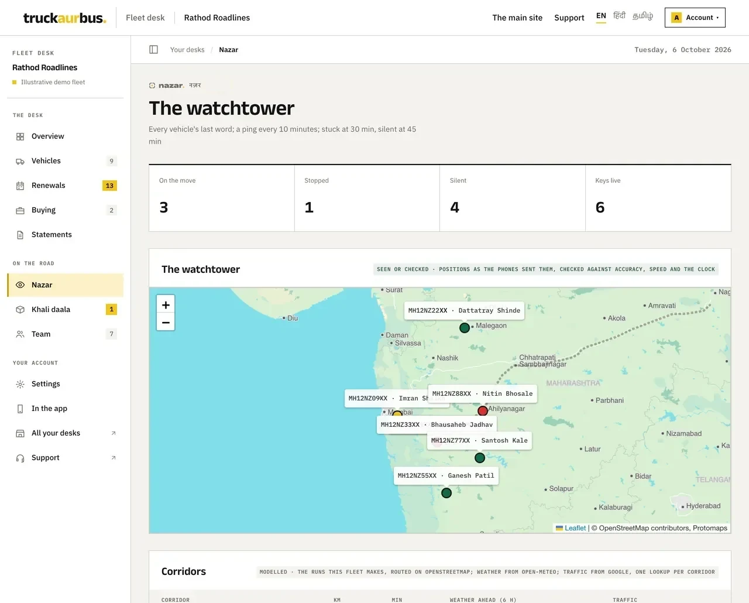This screenshot has height=603, width=749.
Task: Click MH12NZ33XX Bhausaheb Jadhav label
Action: tap(437, 424)
